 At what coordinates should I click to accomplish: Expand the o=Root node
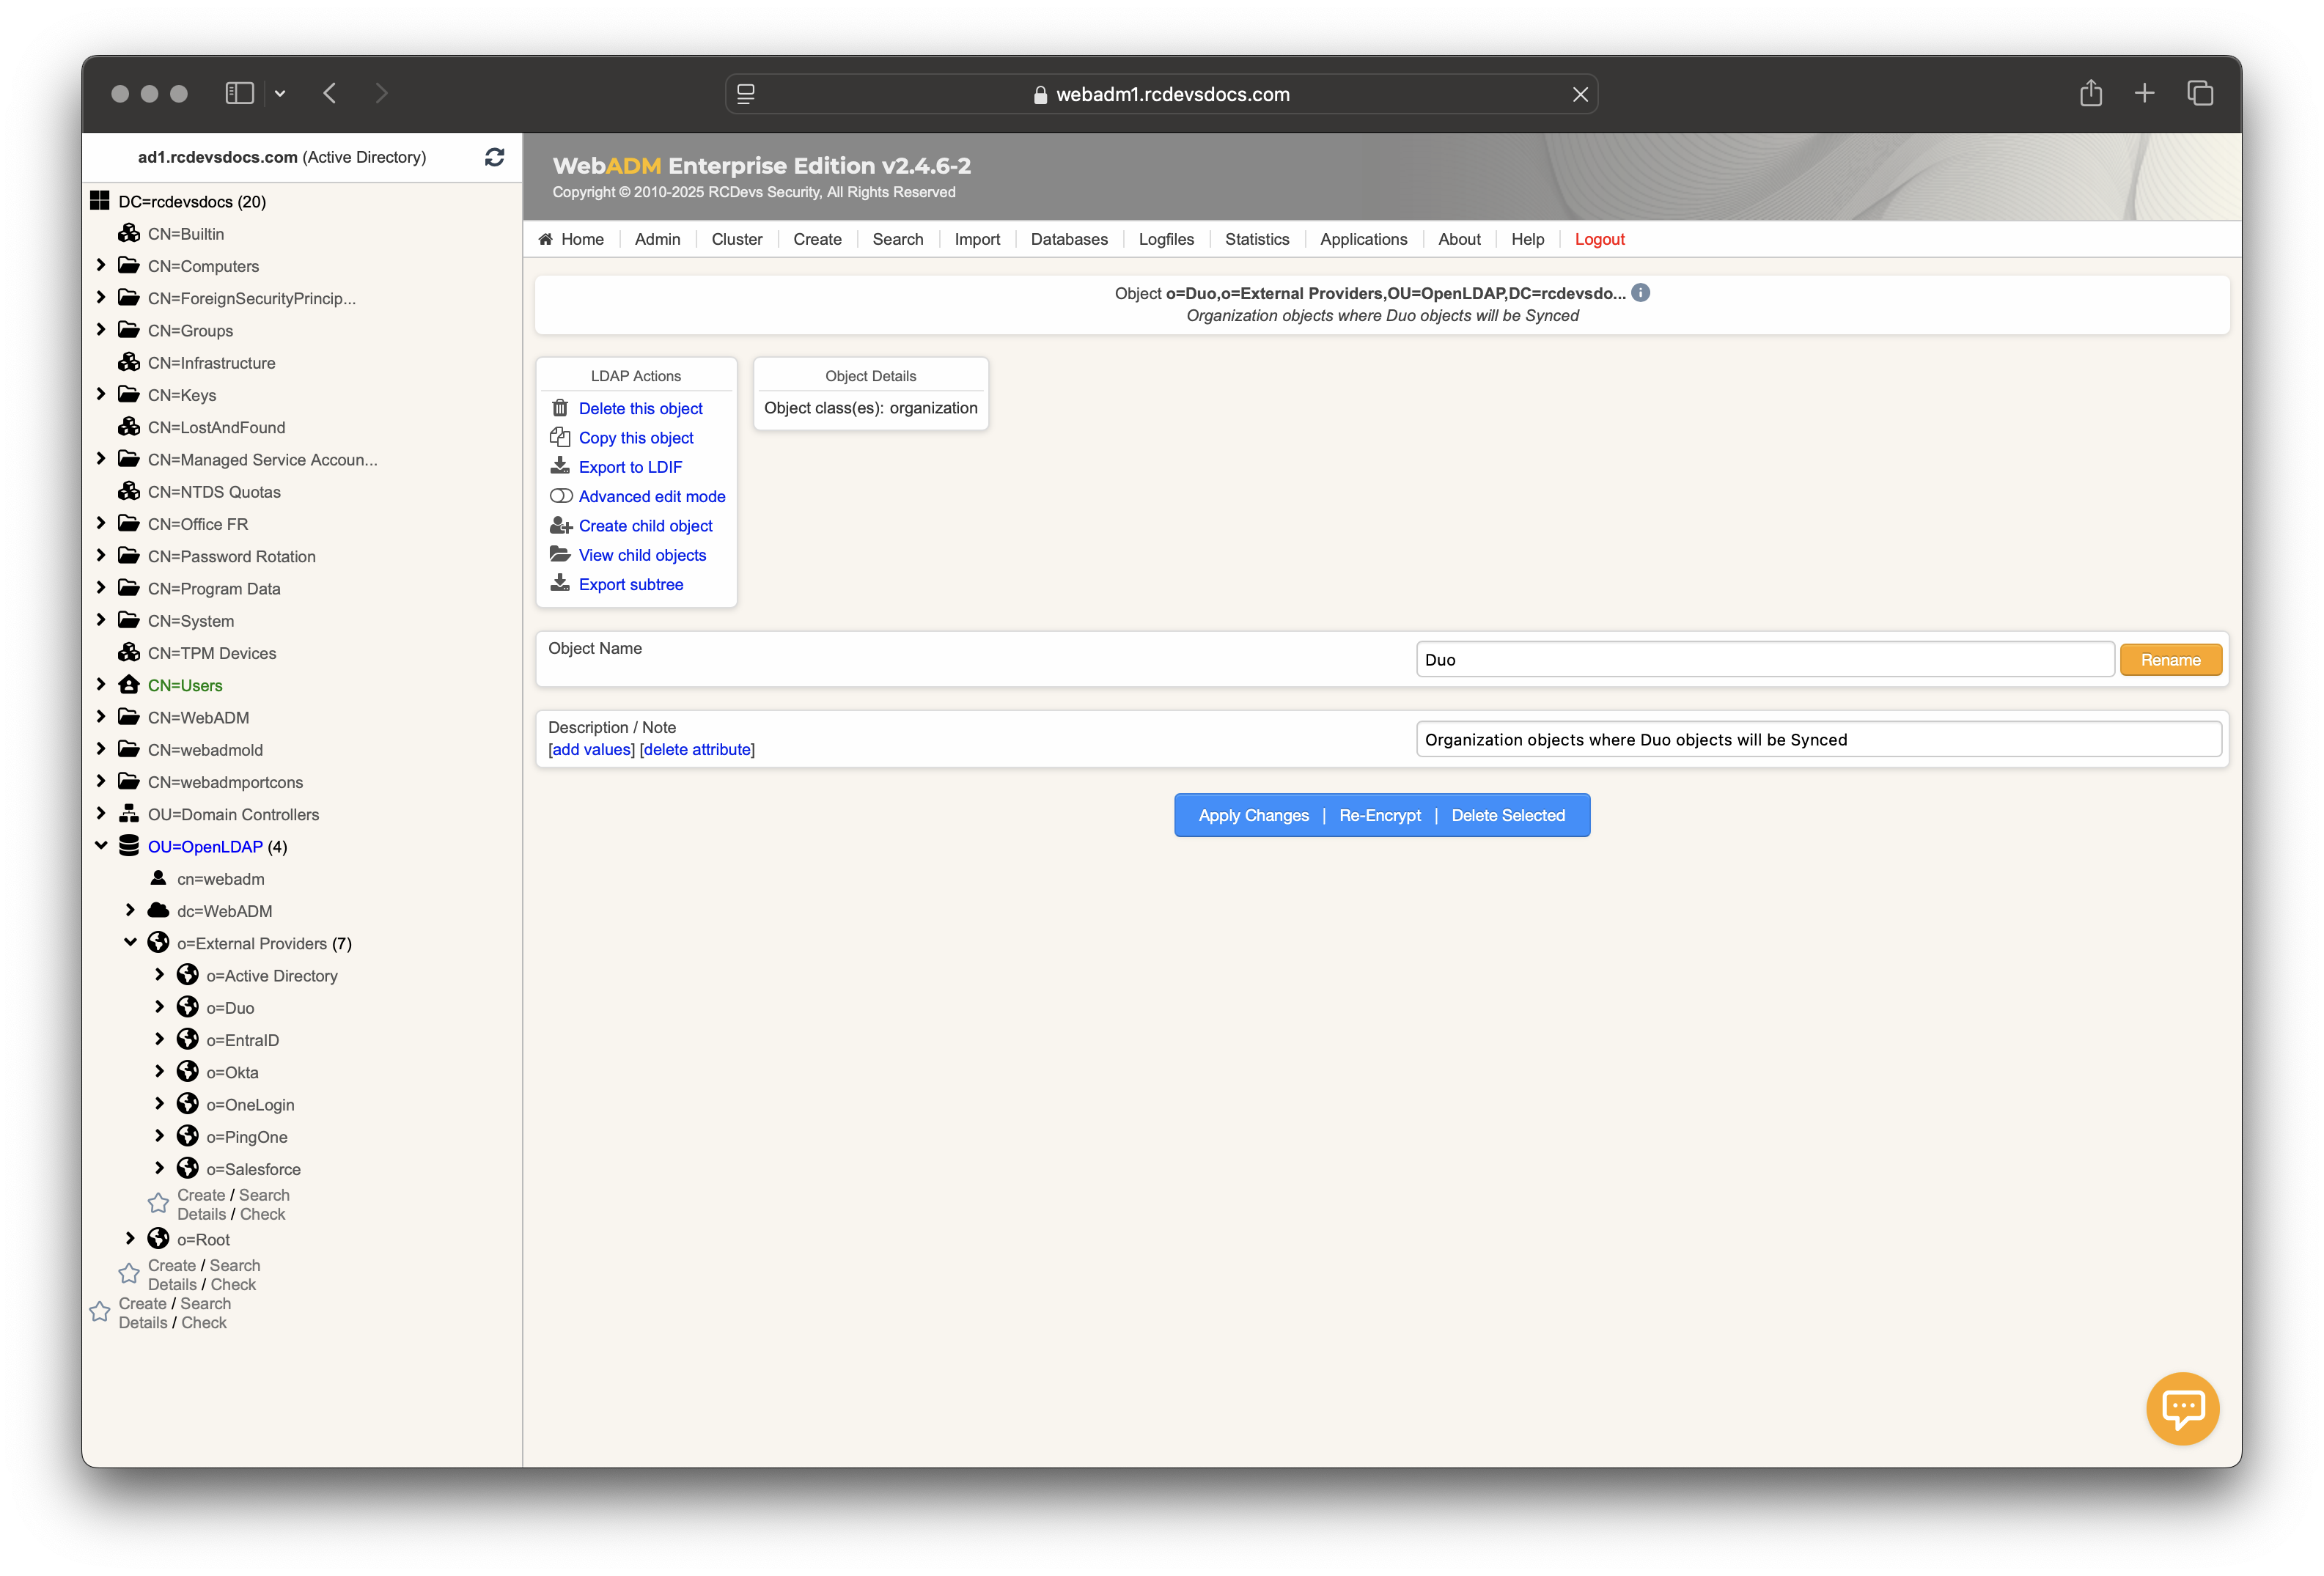pyautogui.click(x=130, y=1238)
